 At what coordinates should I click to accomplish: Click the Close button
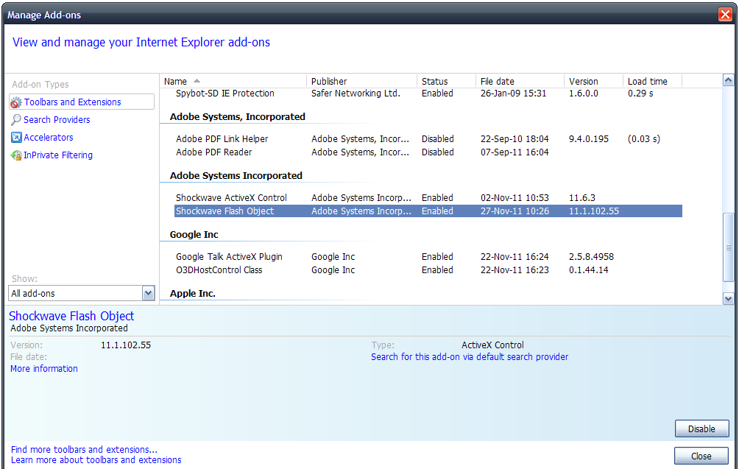point(701,456)
